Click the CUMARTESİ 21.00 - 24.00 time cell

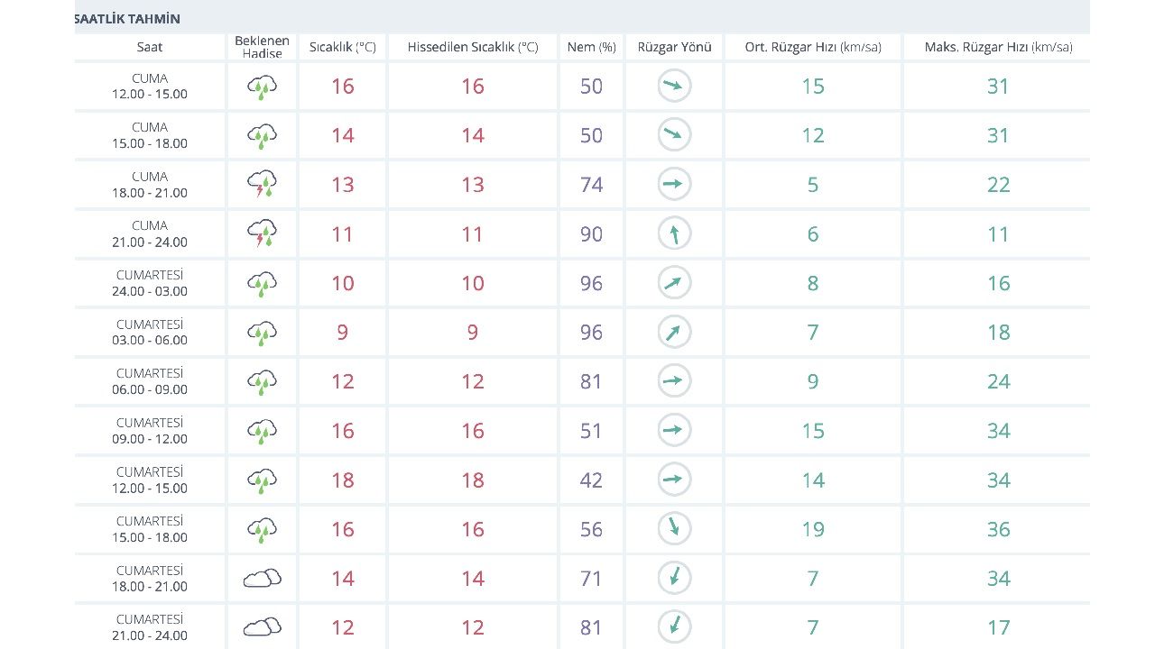pyautogui.click(x=150, y=627)
